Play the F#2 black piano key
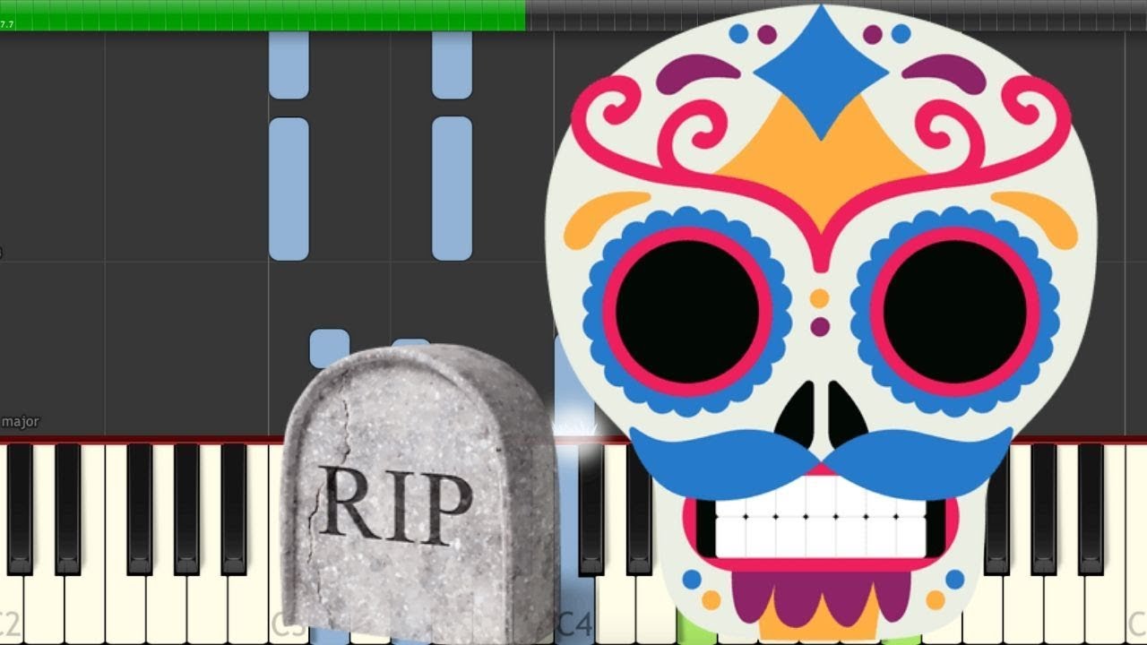1147x645 pixels. coord(139,509)
